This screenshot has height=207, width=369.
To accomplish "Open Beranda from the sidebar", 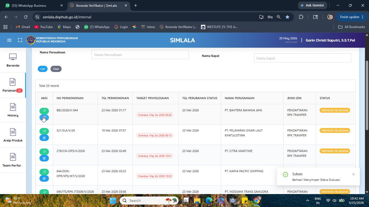I will (13, 60).
